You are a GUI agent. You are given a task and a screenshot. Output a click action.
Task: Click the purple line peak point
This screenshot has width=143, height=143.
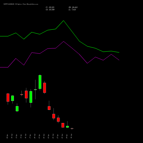tap(63, 41)
